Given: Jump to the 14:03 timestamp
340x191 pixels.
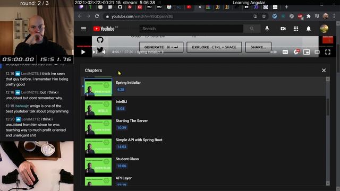Looking at the screenshot, I should pos(122,146).
